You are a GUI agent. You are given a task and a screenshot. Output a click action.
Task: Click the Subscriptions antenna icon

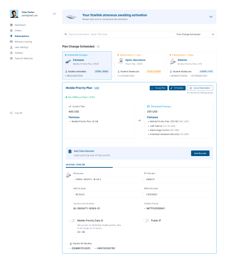coord(11,36)
